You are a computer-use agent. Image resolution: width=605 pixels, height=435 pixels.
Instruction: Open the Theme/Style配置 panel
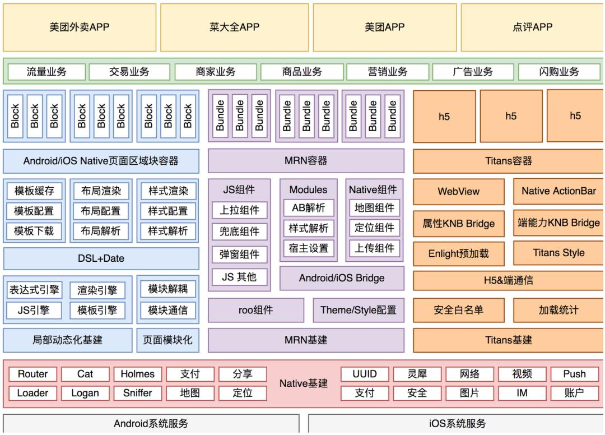click(359, 309)
